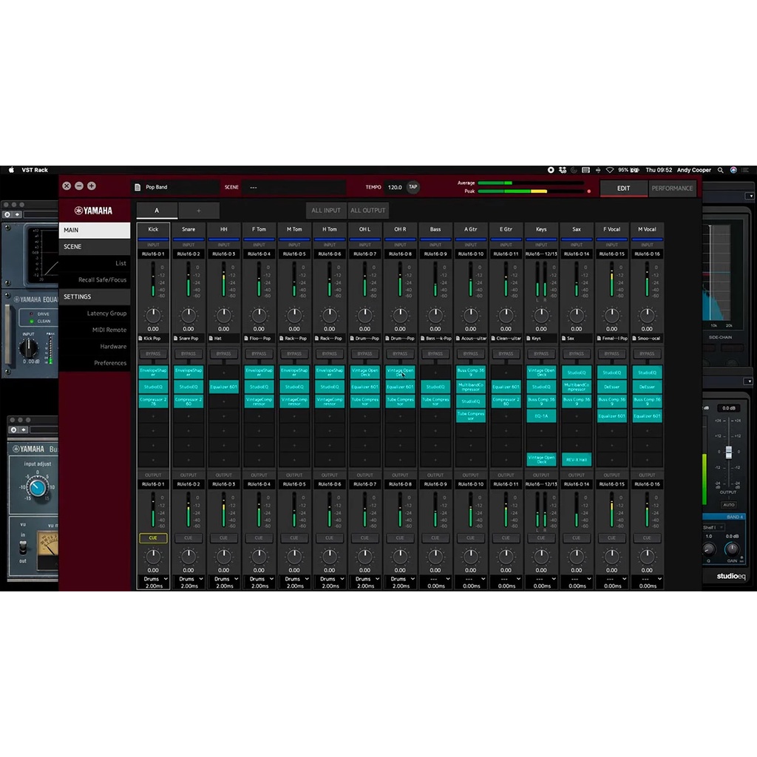Open VintageCompressor plugin on F Tom channel
The height and width of the screenshot is (757, 757).
[x=259, y=401]
